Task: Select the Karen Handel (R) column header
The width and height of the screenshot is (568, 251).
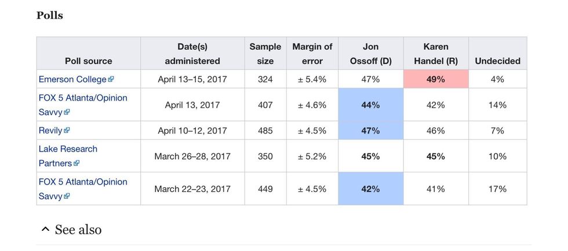Action: click(435, 53)
